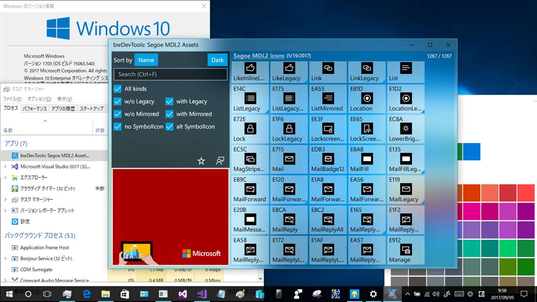This screenshot has width=537, height=302.
Task: Select the EE3F Lockscreen... icon tile
Action: tap(328, 129)
